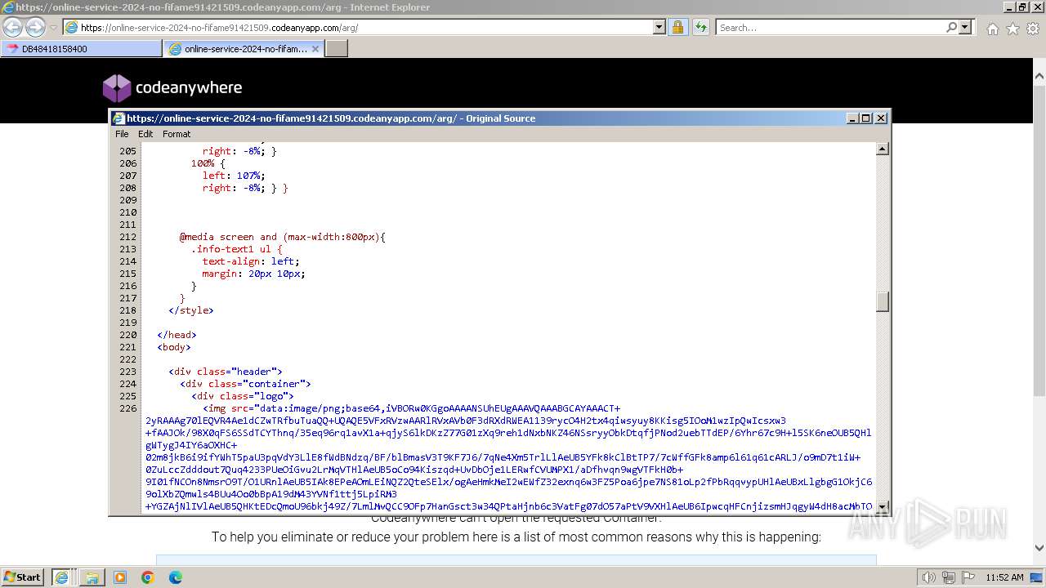Image resolution: width=1046 pixels, height=588 pixels.
Task: Open File Explorer from the taskbar
Action: click(x=92, y=577)
